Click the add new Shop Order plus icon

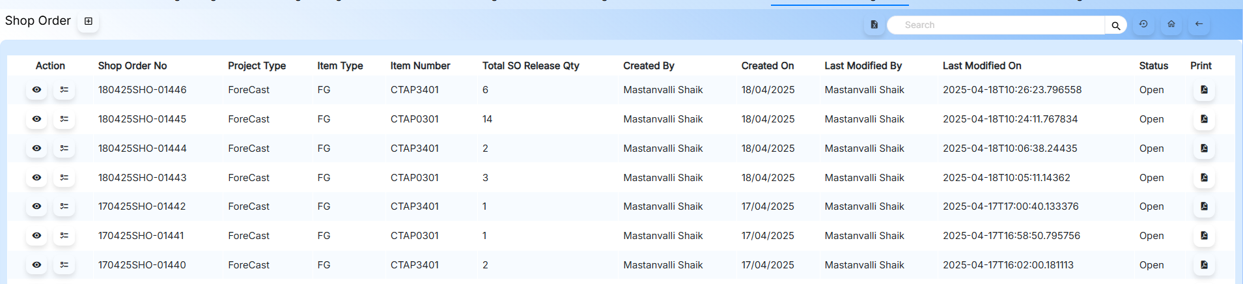(x=89, y=21)
